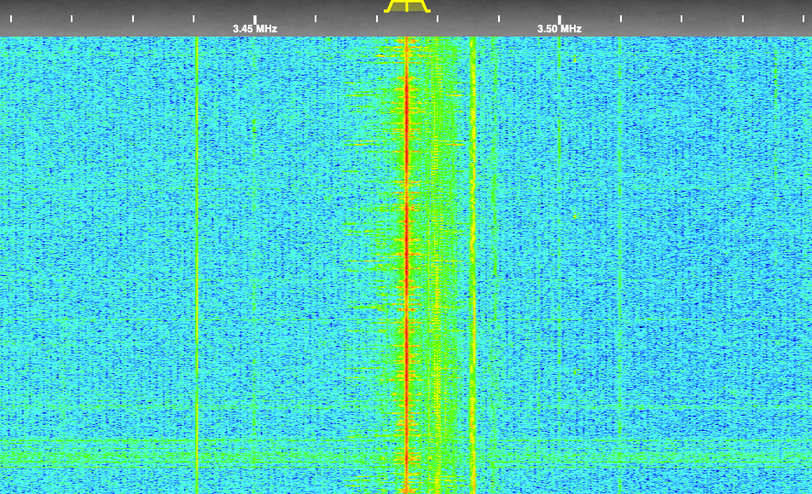
Task: Click the 3.45 MHz frequency label
Action: (255, 29)
